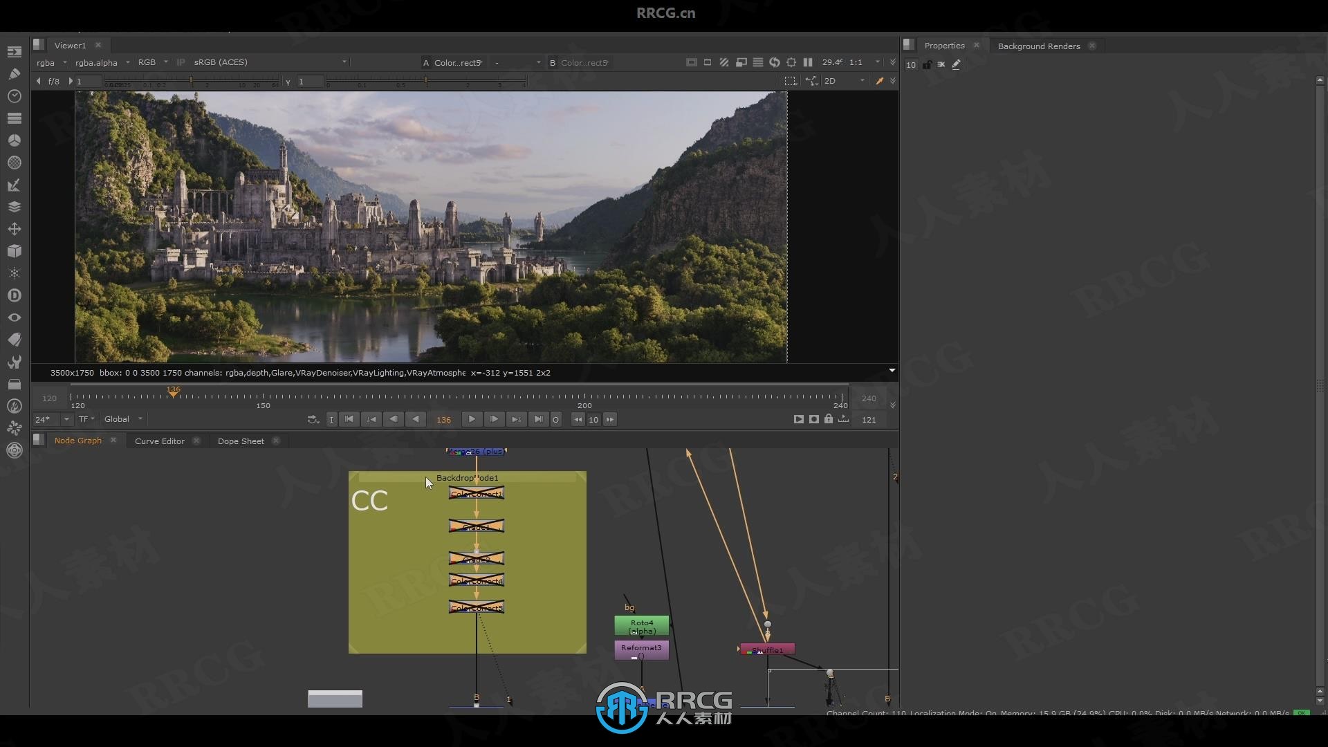This screenshot has height=747, width=1328.
Task: Toggle the viewer clipping warning stripes button
Action: 724,62
